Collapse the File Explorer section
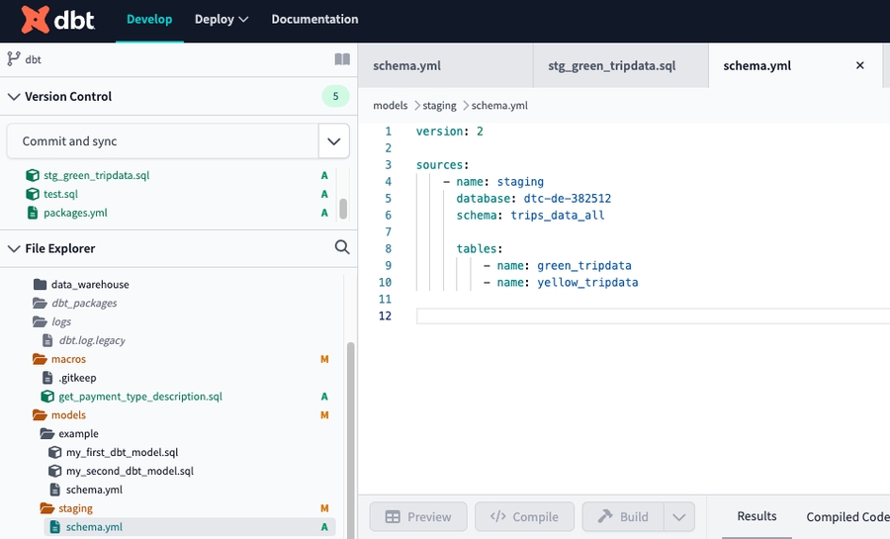The width and height of the screenshot is (890, 539). [x=14, y=248]
